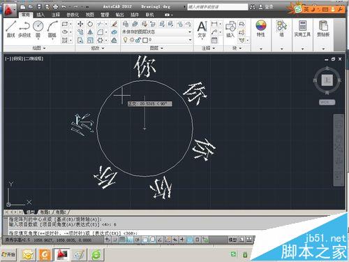Switch to the Parametric (参数化) ribbon tab
The height and width of the screenshot is (262, 349).
point(73,15)
